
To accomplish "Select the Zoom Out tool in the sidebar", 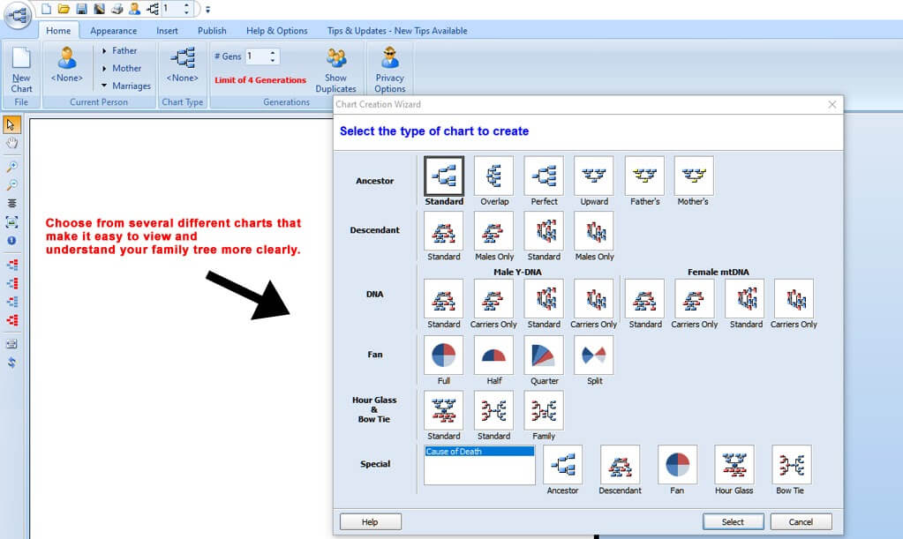I will 11,186.
